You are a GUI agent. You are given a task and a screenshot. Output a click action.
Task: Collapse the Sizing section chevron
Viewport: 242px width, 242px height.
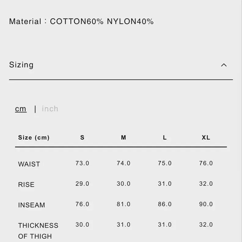[224, 65]
